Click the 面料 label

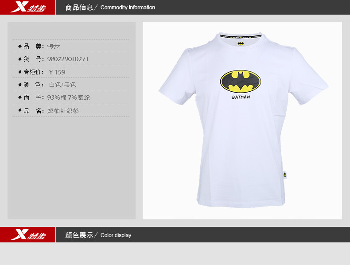tap(34, 97)
